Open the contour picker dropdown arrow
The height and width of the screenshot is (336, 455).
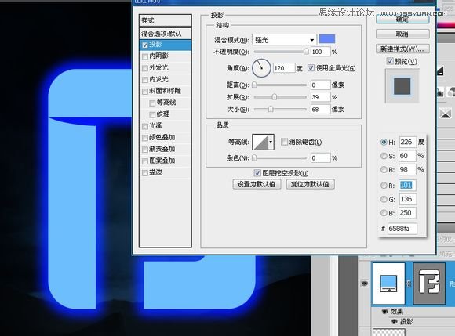[x=271, y=142]
